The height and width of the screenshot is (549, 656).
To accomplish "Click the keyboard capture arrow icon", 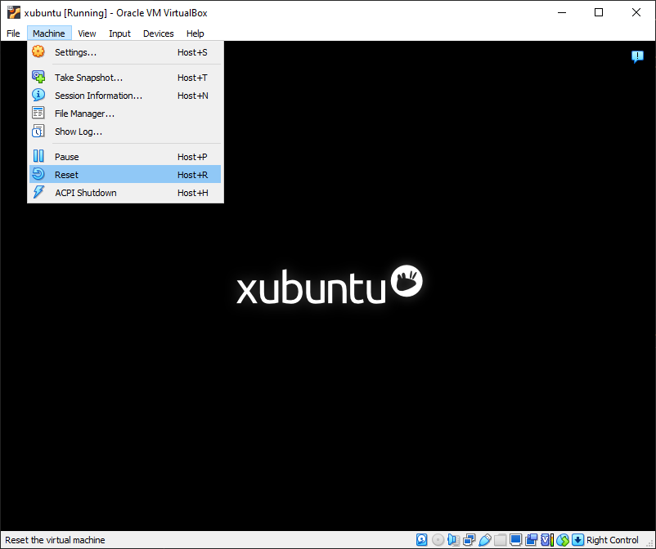I will [577, 540].
